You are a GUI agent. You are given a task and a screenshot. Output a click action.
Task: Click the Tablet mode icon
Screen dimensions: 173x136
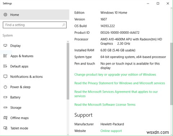point(5,128)
